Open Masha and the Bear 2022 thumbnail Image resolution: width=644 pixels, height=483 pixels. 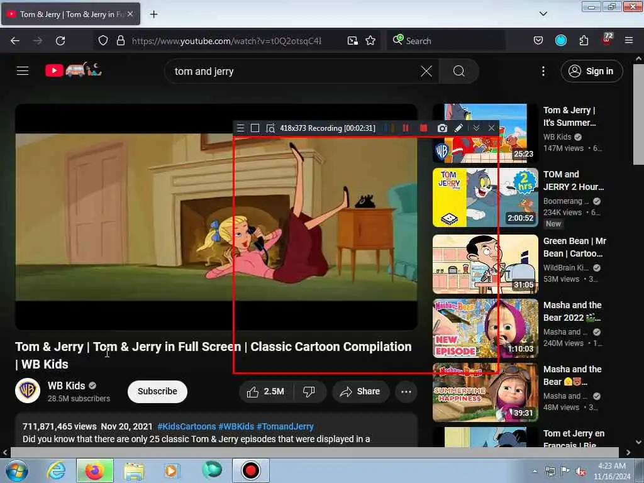[485, 328]
